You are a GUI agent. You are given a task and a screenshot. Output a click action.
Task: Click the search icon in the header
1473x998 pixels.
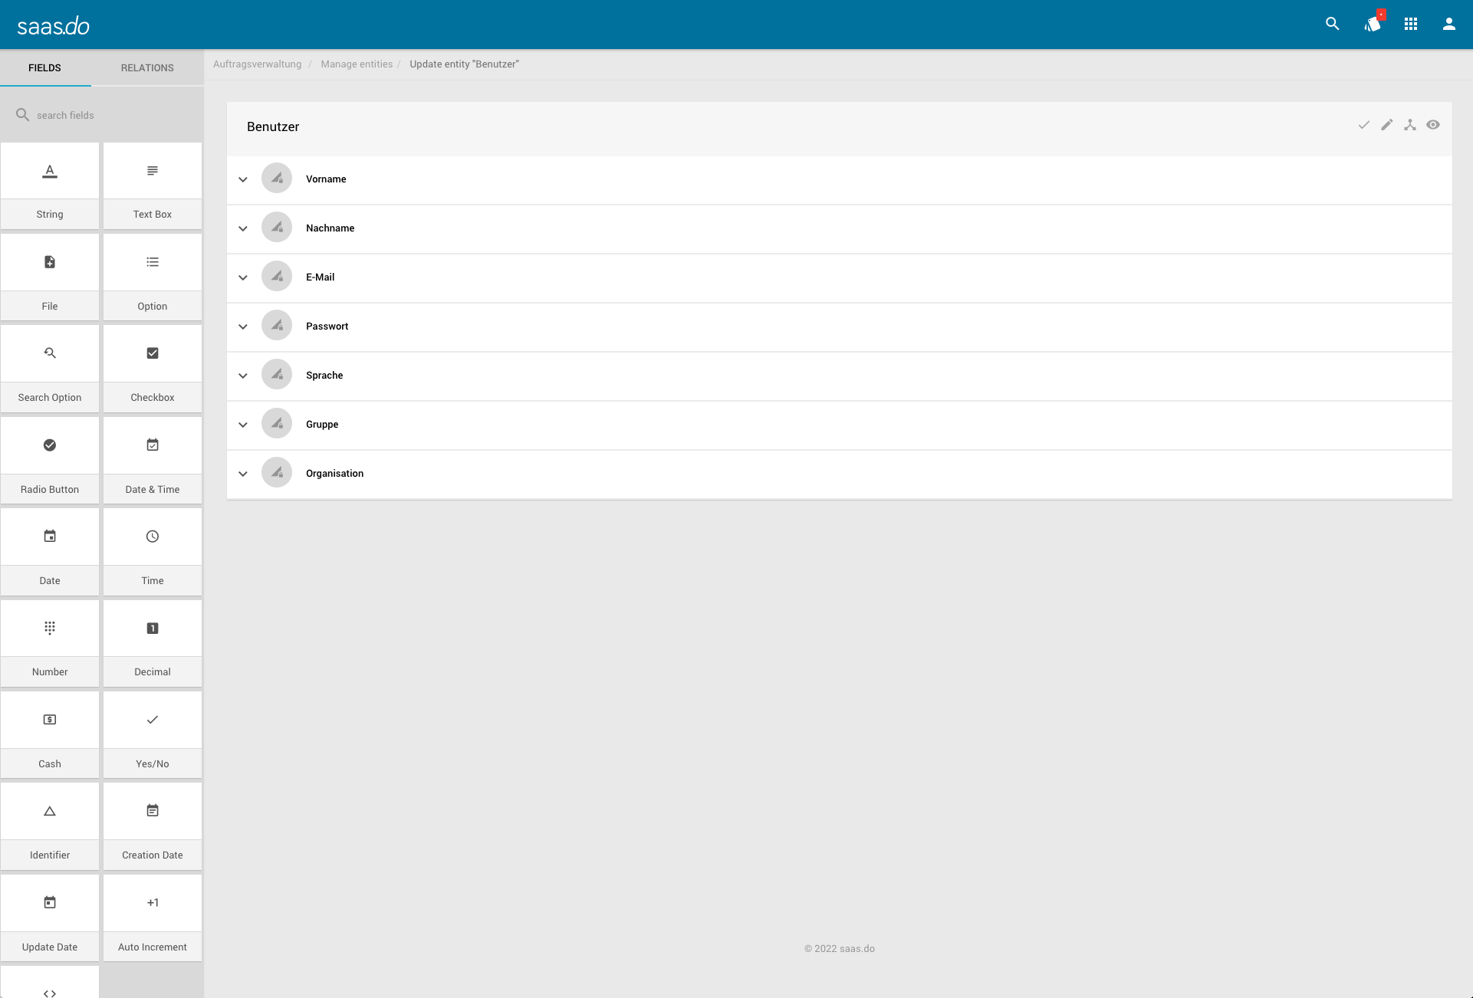[1333, 24]
